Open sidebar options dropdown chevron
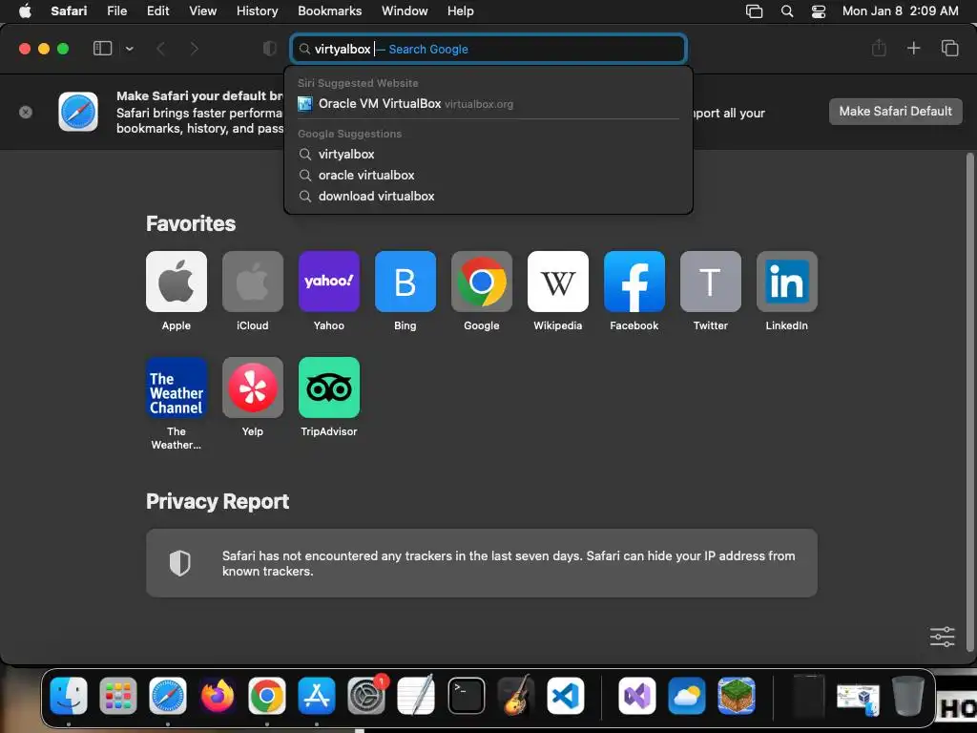This screenshot has width=977, height=733. coord(129,49)
